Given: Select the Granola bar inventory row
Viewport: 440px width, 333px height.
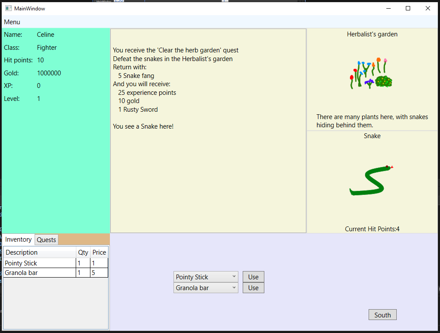Looking at the screenshot, I should 55,273.
